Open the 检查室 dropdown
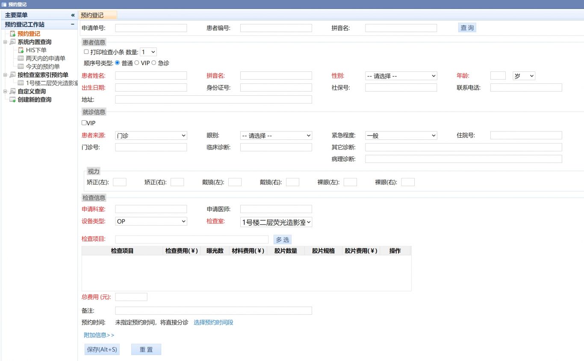The image size is (584, 361). [x=276, y=222]
